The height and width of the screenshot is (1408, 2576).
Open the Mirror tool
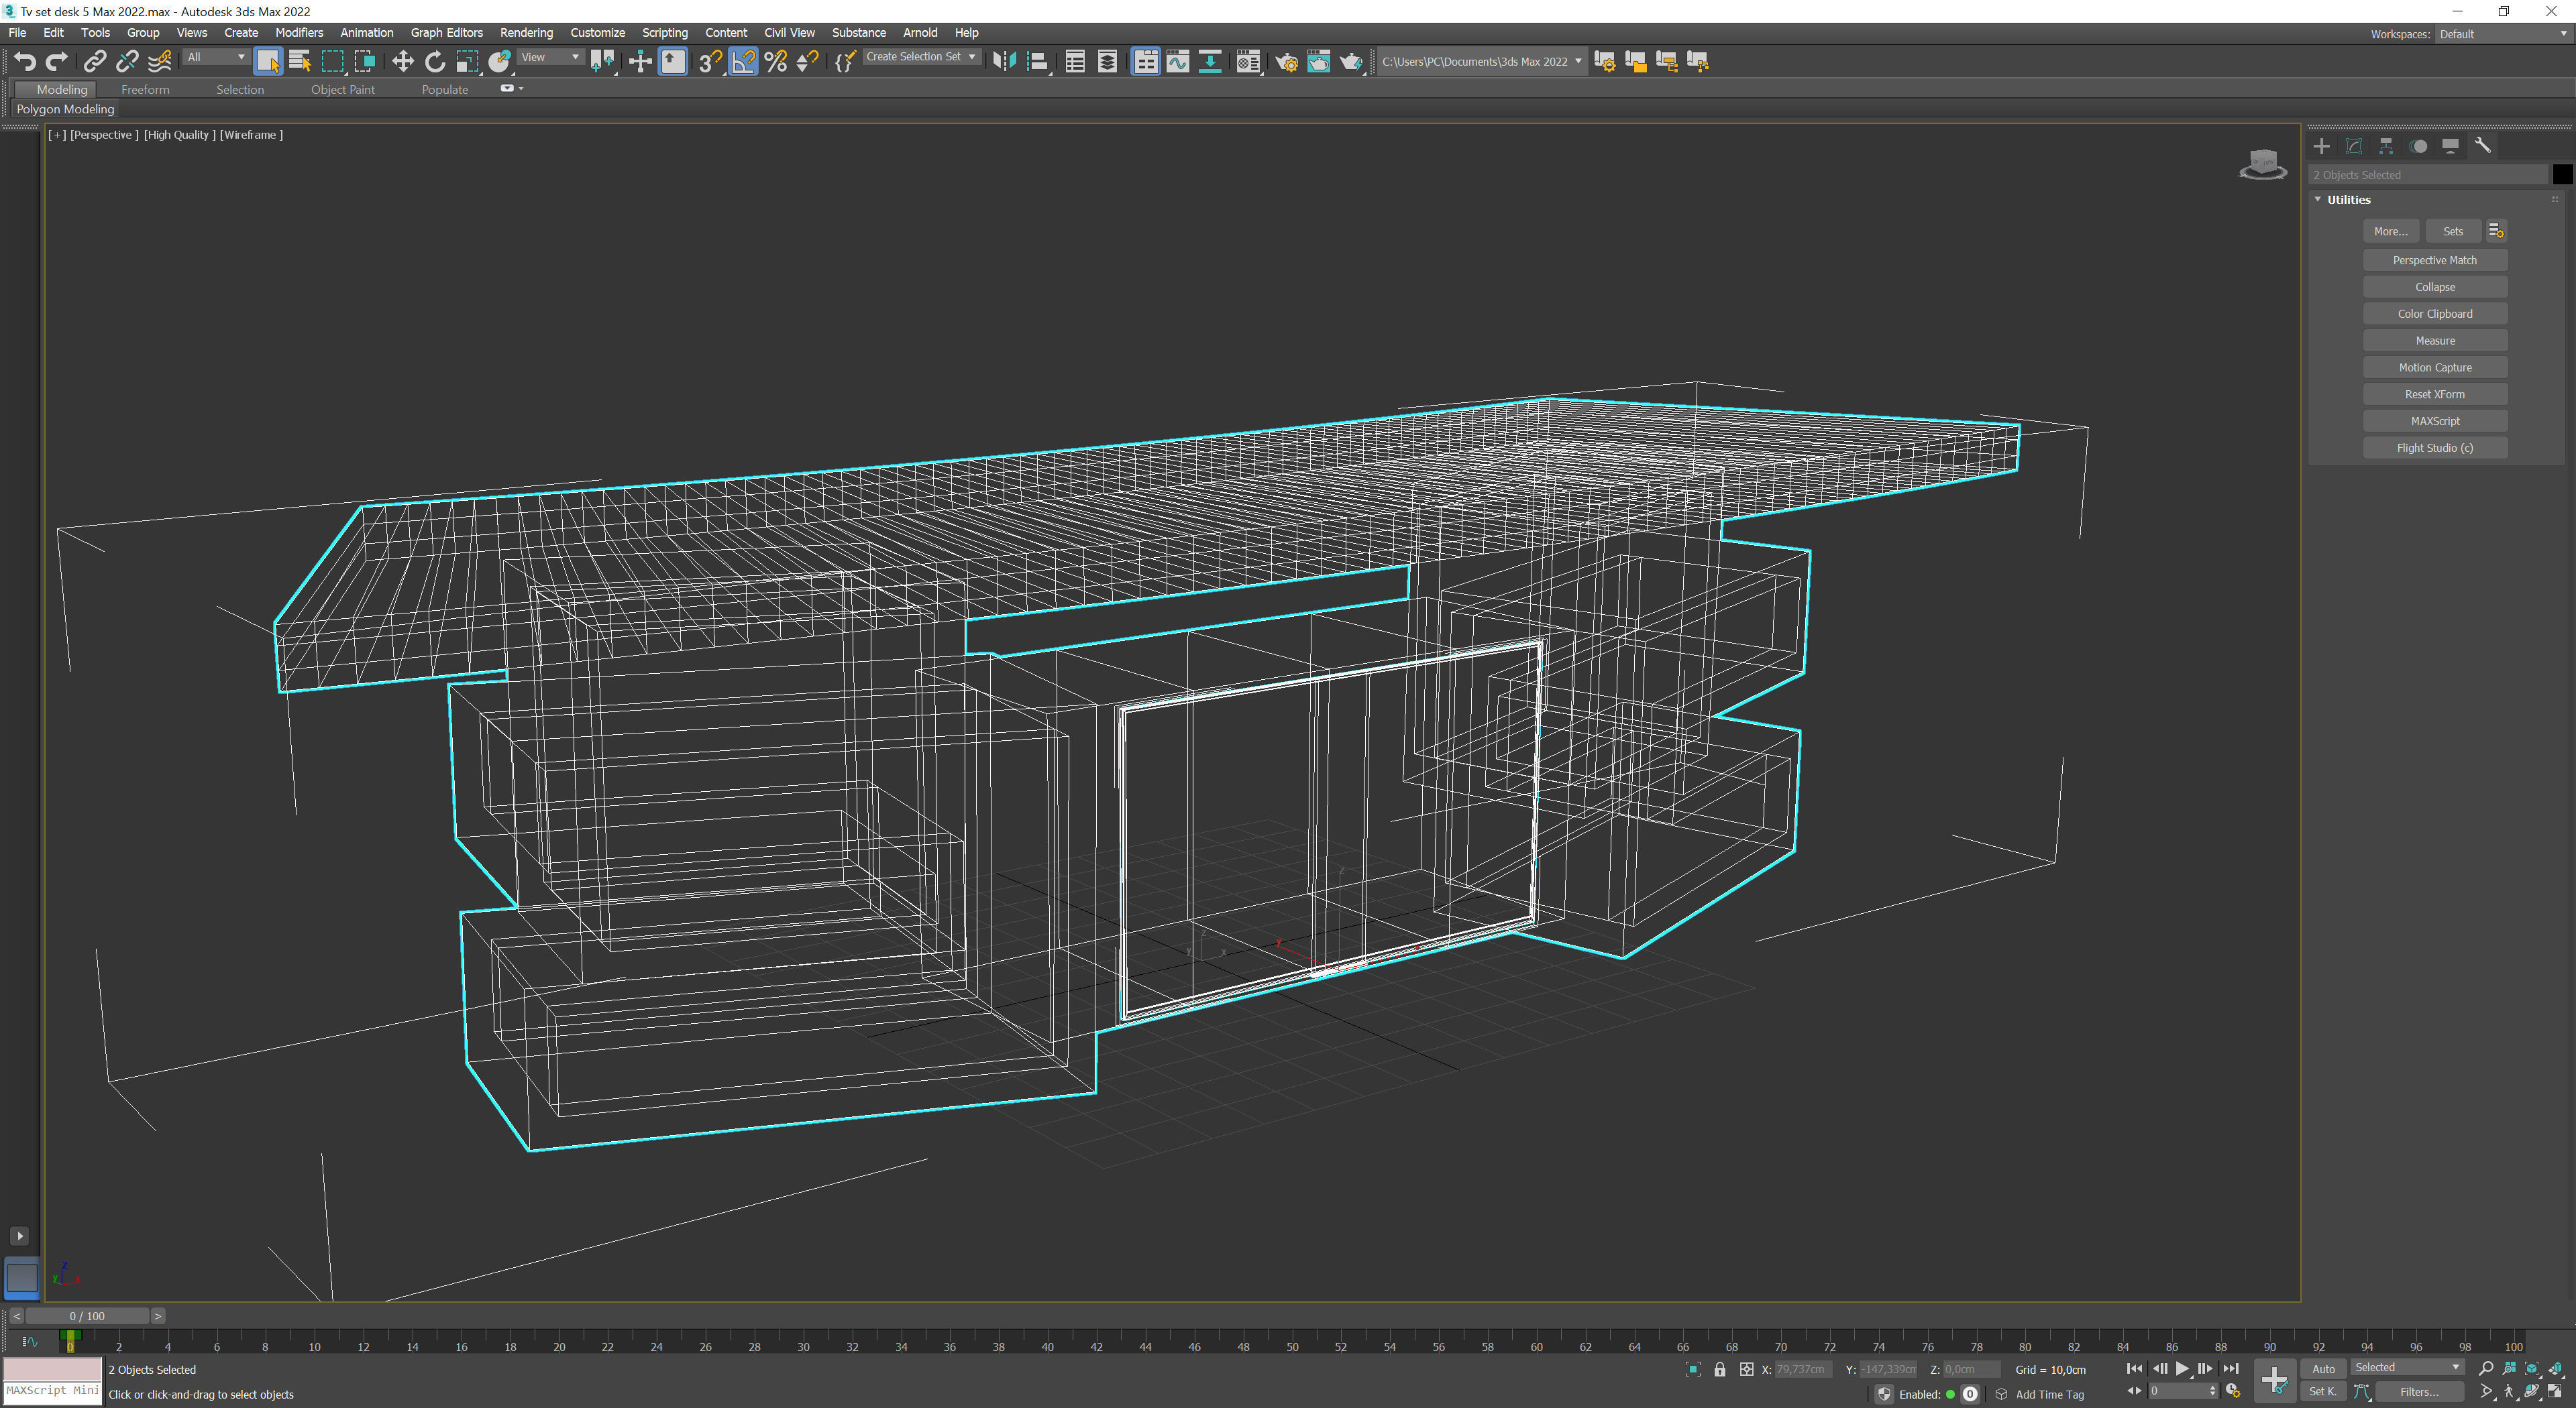(x=1004, y=62)
